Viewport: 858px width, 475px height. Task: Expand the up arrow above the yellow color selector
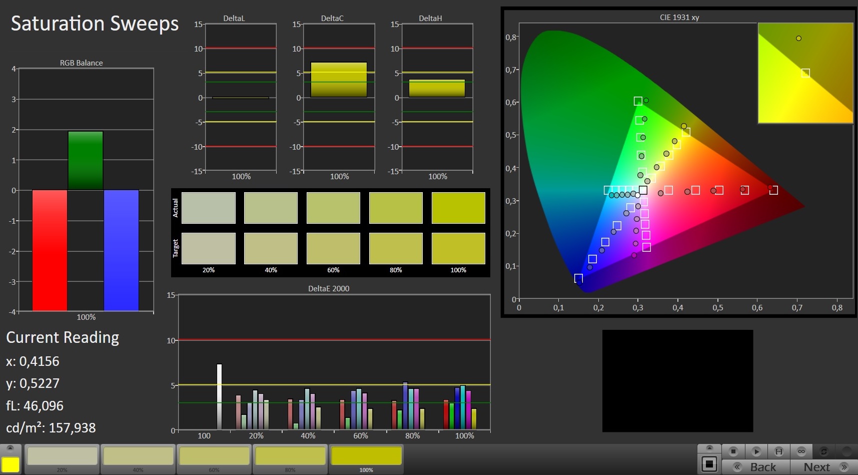pos(10,448)
